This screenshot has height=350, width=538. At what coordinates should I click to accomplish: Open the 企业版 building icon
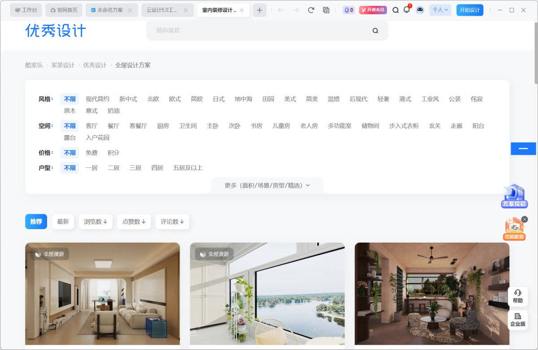click(x=518, y=320)
